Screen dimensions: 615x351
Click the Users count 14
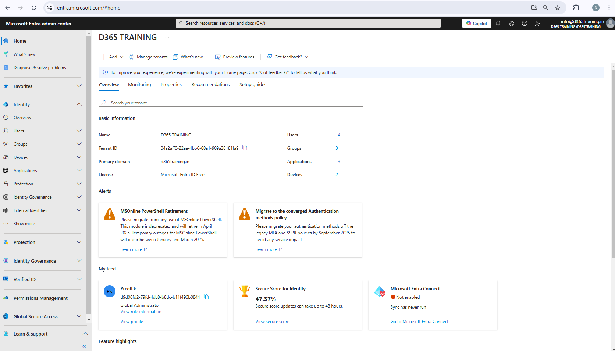[338, 135]
